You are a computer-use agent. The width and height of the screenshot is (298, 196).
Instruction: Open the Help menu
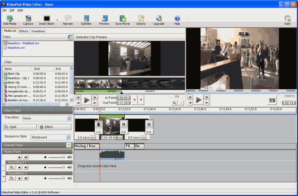(x=20, y=10)
